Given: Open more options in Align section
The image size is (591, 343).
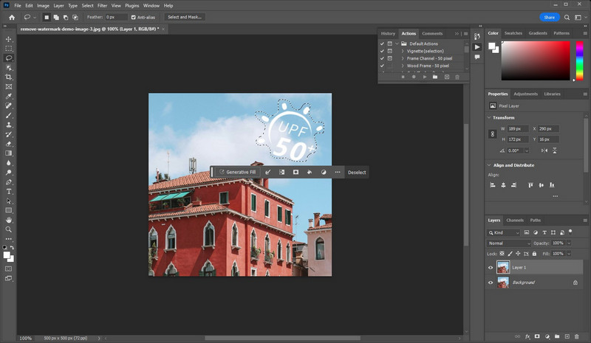Looking at the screenshot, I should (x=556, y=196).
